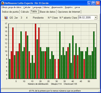Click the tallest red bar at number 17
The width and height of the screenshot is (101, 93).
coord(35,51)
